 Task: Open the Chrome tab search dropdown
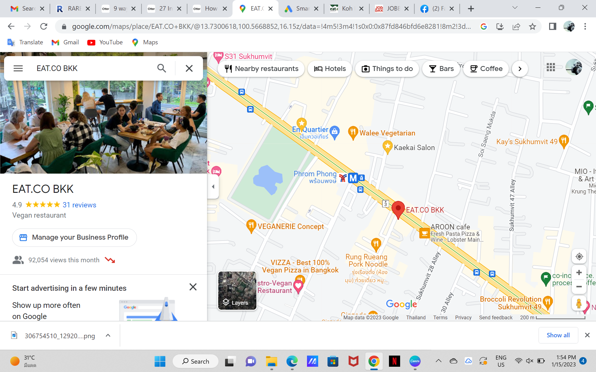pyautogui.click(x=515, y=8)
